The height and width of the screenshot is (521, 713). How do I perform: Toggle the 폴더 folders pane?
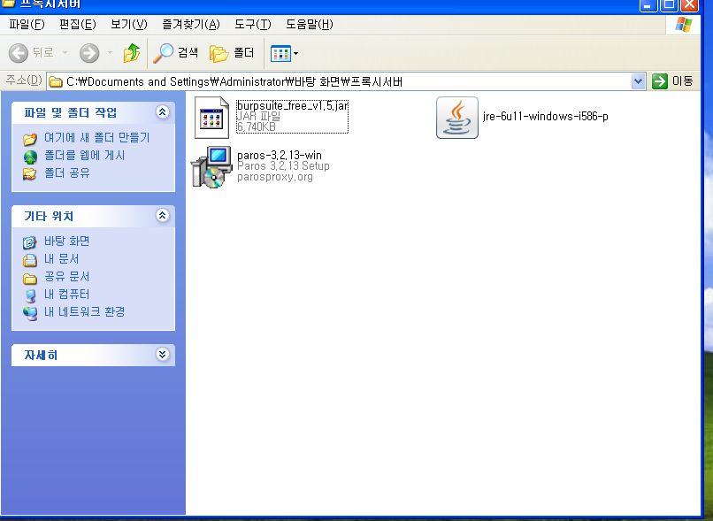click(232, 53)
